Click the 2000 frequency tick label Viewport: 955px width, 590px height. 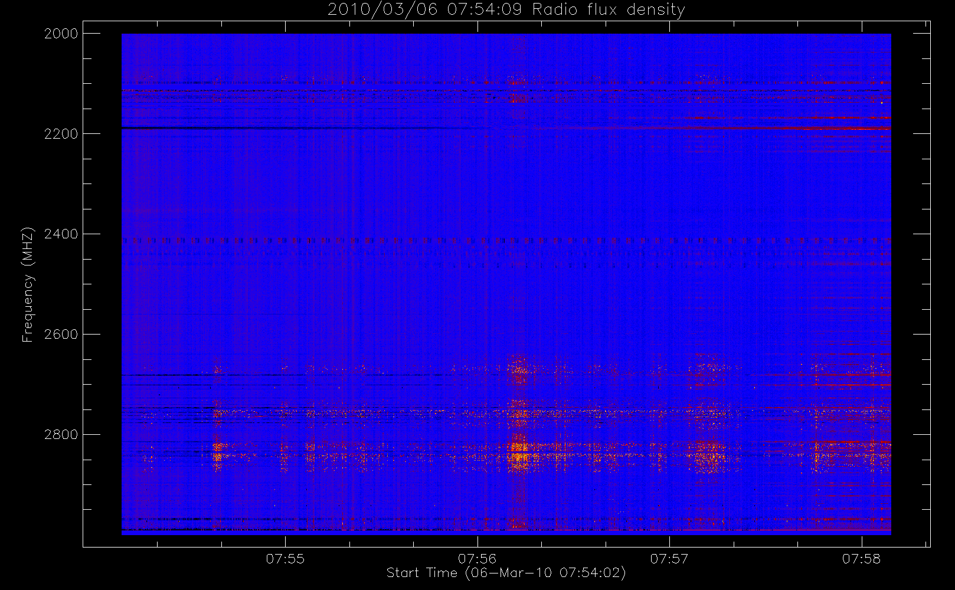click(x=61, y=34)
